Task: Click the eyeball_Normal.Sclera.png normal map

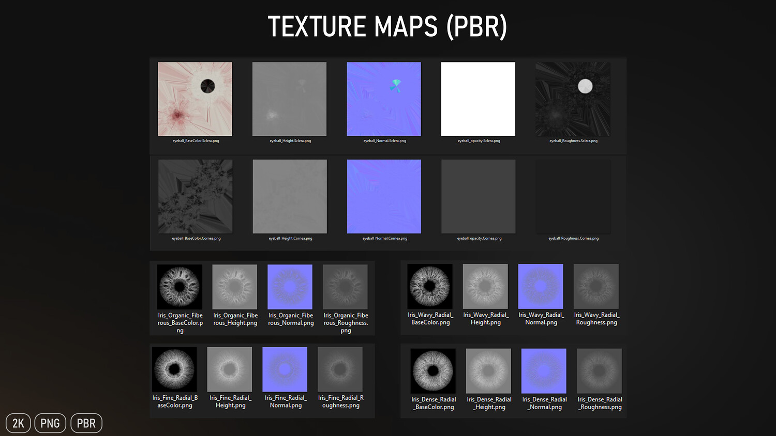Action: 384,99
